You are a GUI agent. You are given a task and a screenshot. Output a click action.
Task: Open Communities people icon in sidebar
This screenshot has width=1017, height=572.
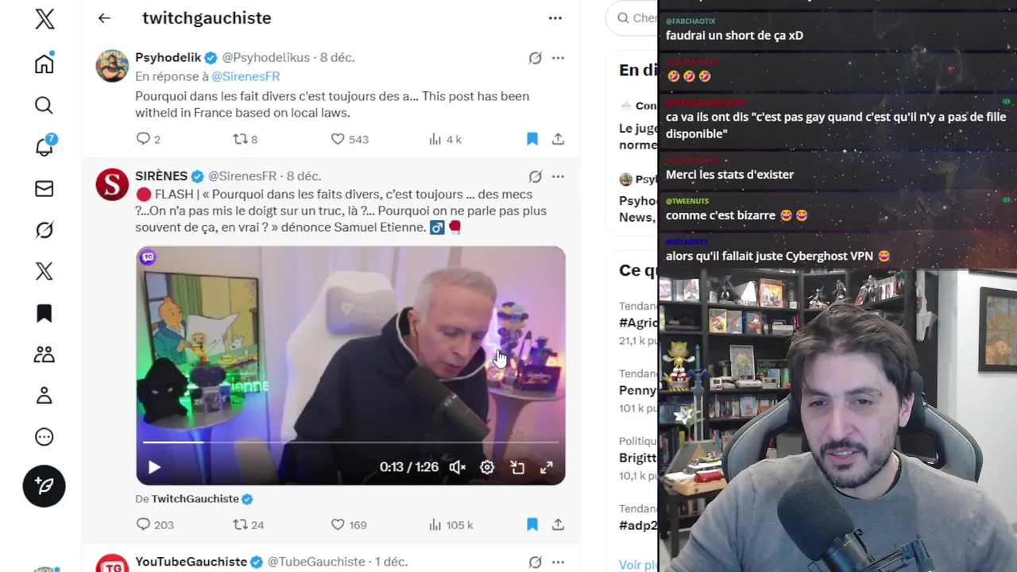coord(44,354)
